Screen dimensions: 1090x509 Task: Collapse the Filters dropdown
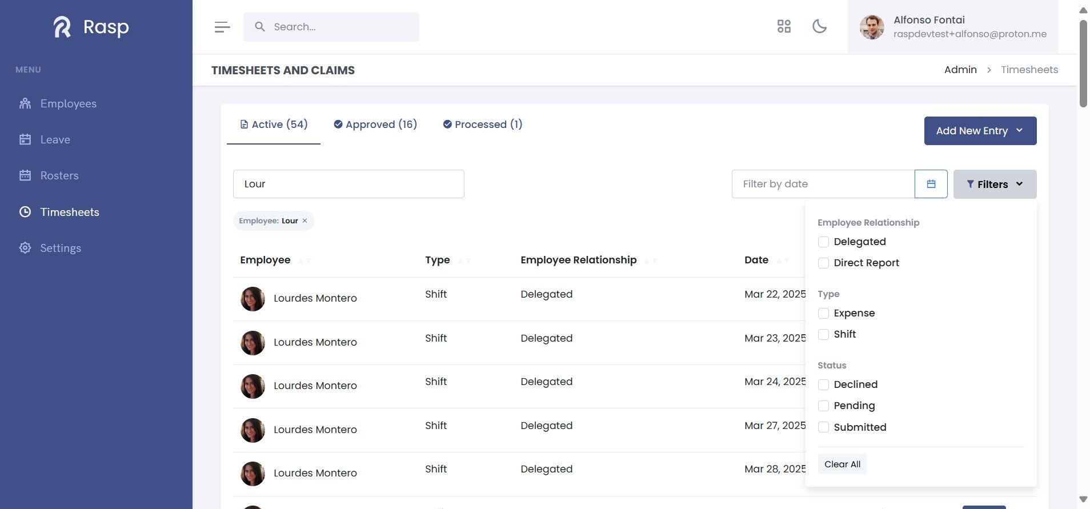995,184
